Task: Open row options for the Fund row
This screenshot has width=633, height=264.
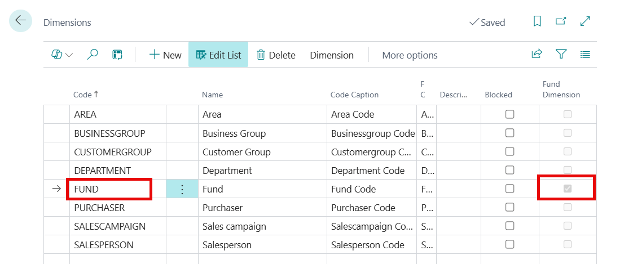Action: pos(182,189)
